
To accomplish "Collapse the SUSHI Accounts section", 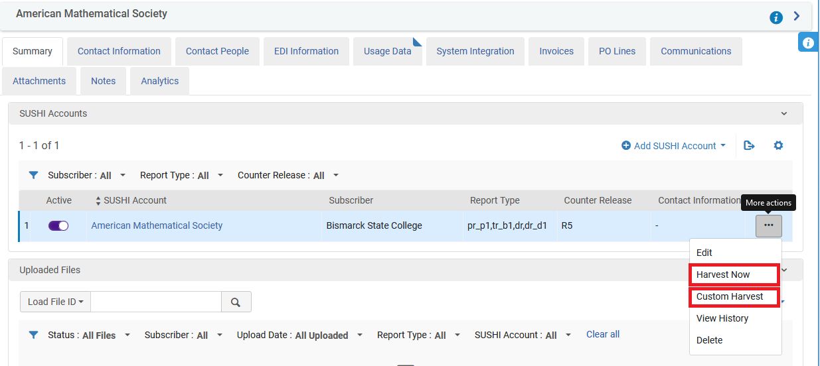I will point(784,113).
